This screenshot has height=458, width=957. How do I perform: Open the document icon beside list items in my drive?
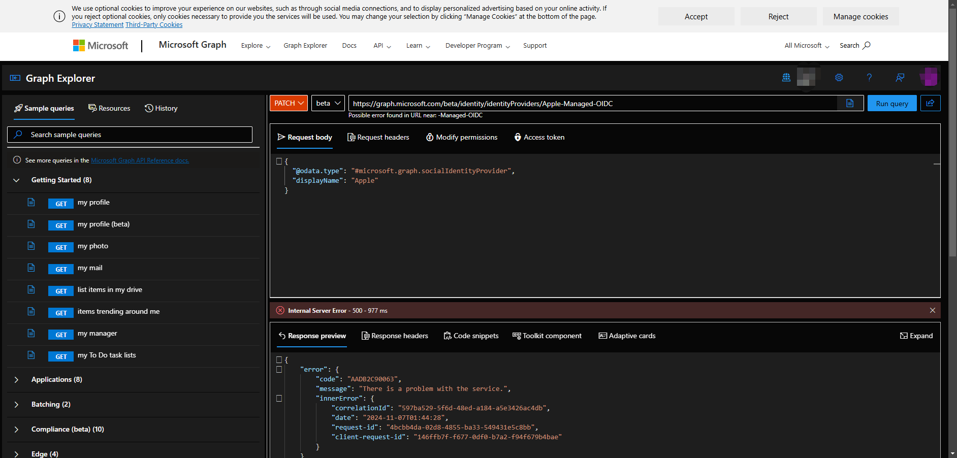pyautogui.click(x=31, y=289)
